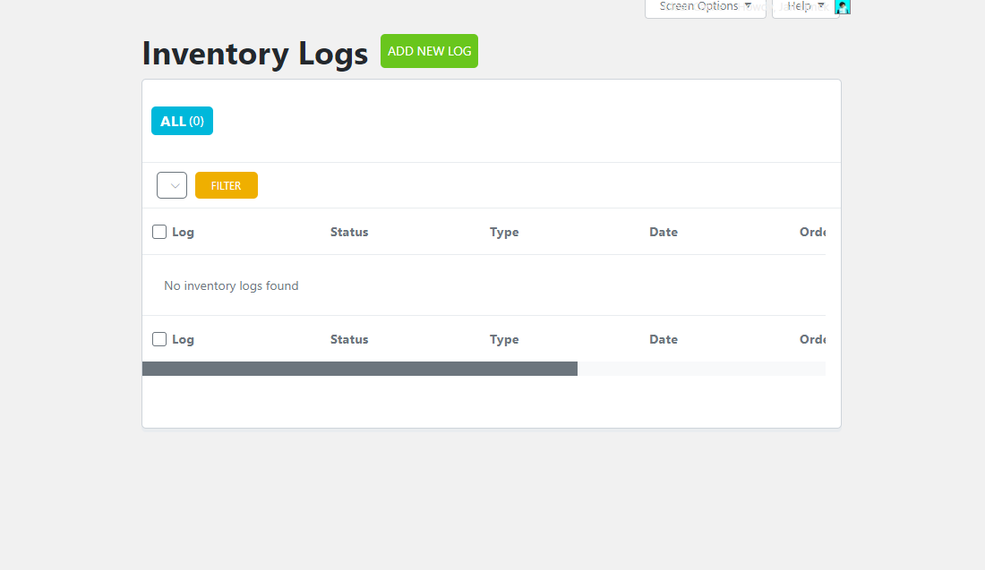Tick the select-all checkbox in header row
This screenshot has height=570, width=985.
click(x=159, y=232)
